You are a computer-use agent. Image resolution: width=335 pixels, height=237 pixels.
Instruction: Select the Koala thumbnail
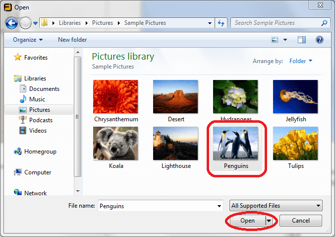[x=115, y=144]
